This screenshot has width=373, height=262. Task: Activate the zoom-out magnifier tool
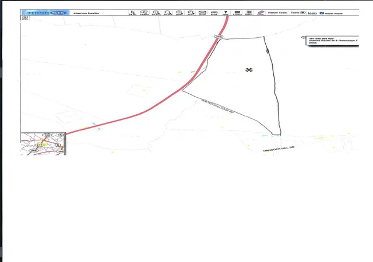point(168,13)
